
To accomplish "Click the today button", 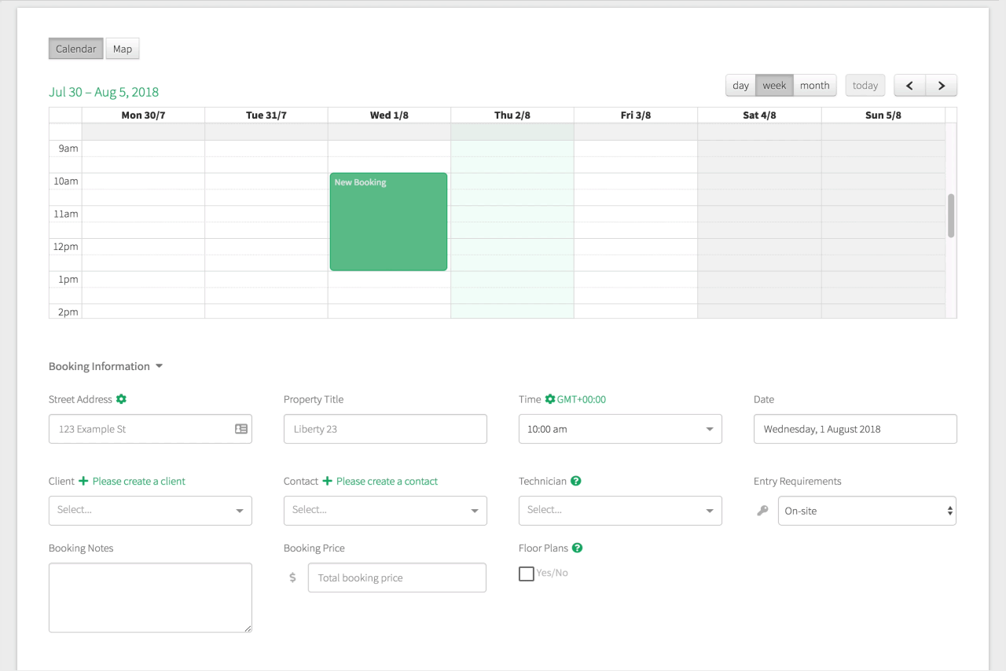I will tap(865, 86).
